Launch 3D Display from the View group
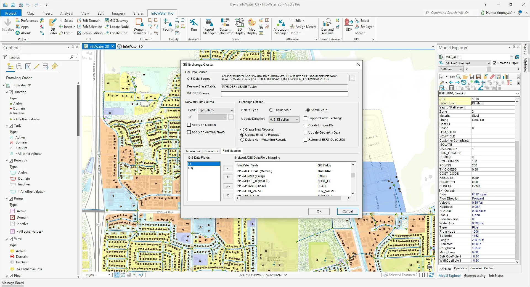 (240, 26)
